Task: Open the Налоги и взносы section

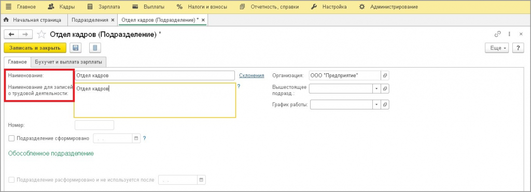Action: (202, 6)
